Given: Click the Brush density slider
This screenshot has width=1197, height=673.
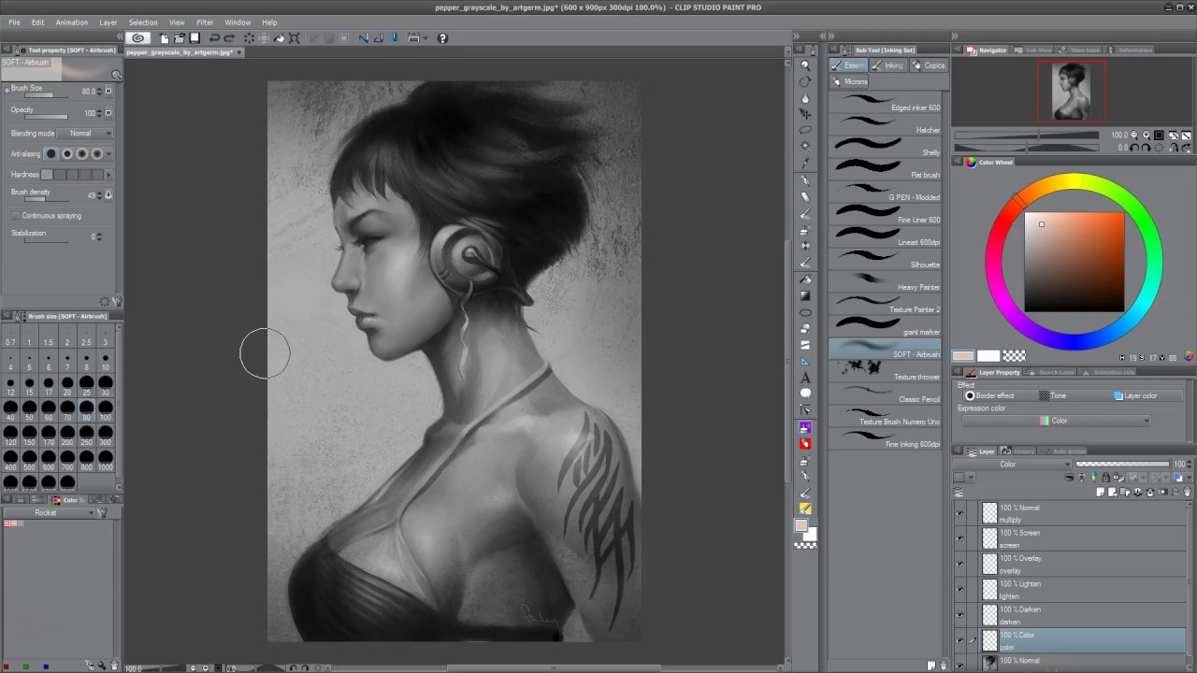Looking at the screenshot, I should [46, 199].
